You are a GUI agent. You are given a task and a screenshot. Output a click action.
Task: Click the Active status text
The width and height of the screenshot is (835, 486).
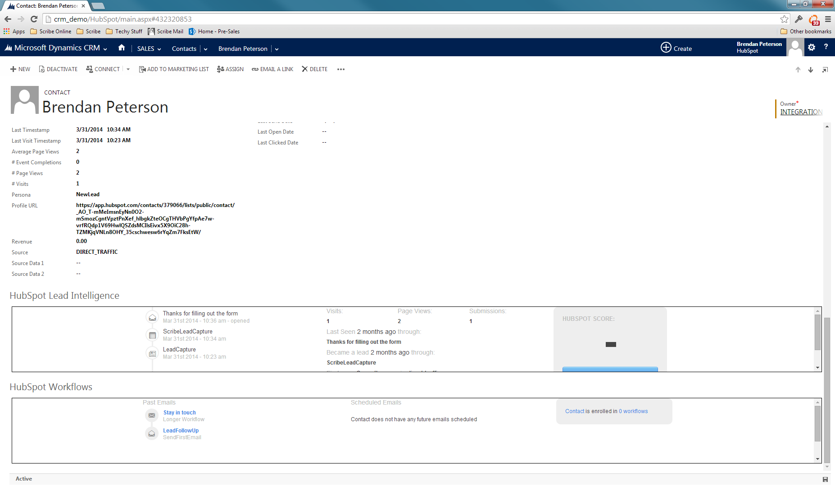coord(24,479)
